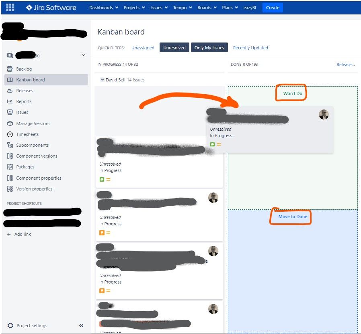This screenshot has height=334, width=361.
Task: Click the board icon beside the board name
Action: [10, 55]
